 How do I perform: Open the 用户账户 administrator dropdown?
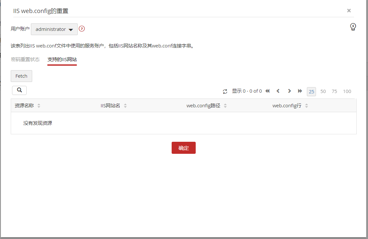54,29
